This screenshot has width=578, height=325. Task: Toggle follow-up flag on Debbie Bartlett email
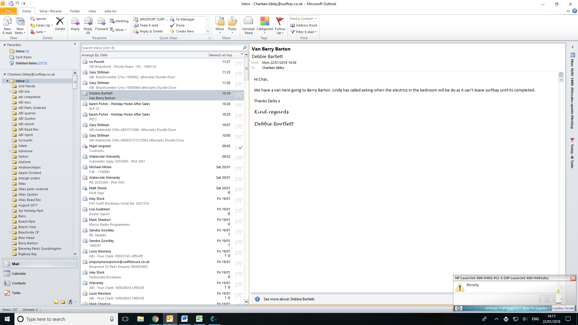pos(241,95)
